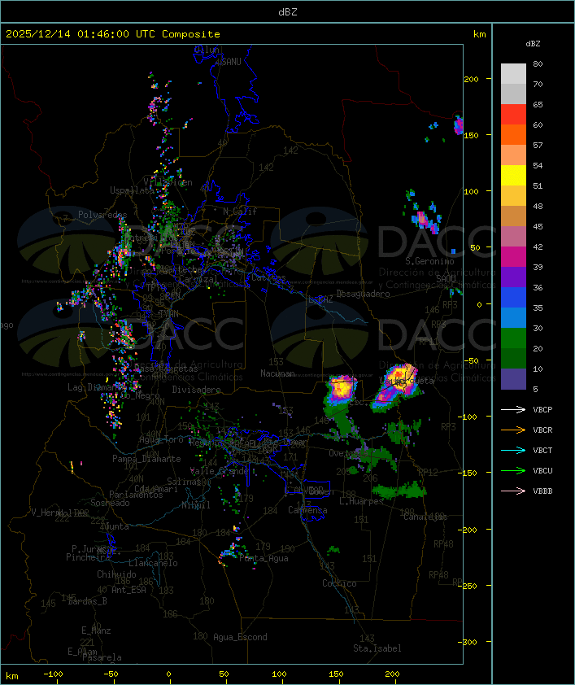
Task: Click the Sosneado place label
Action: [x=110, y=503]
